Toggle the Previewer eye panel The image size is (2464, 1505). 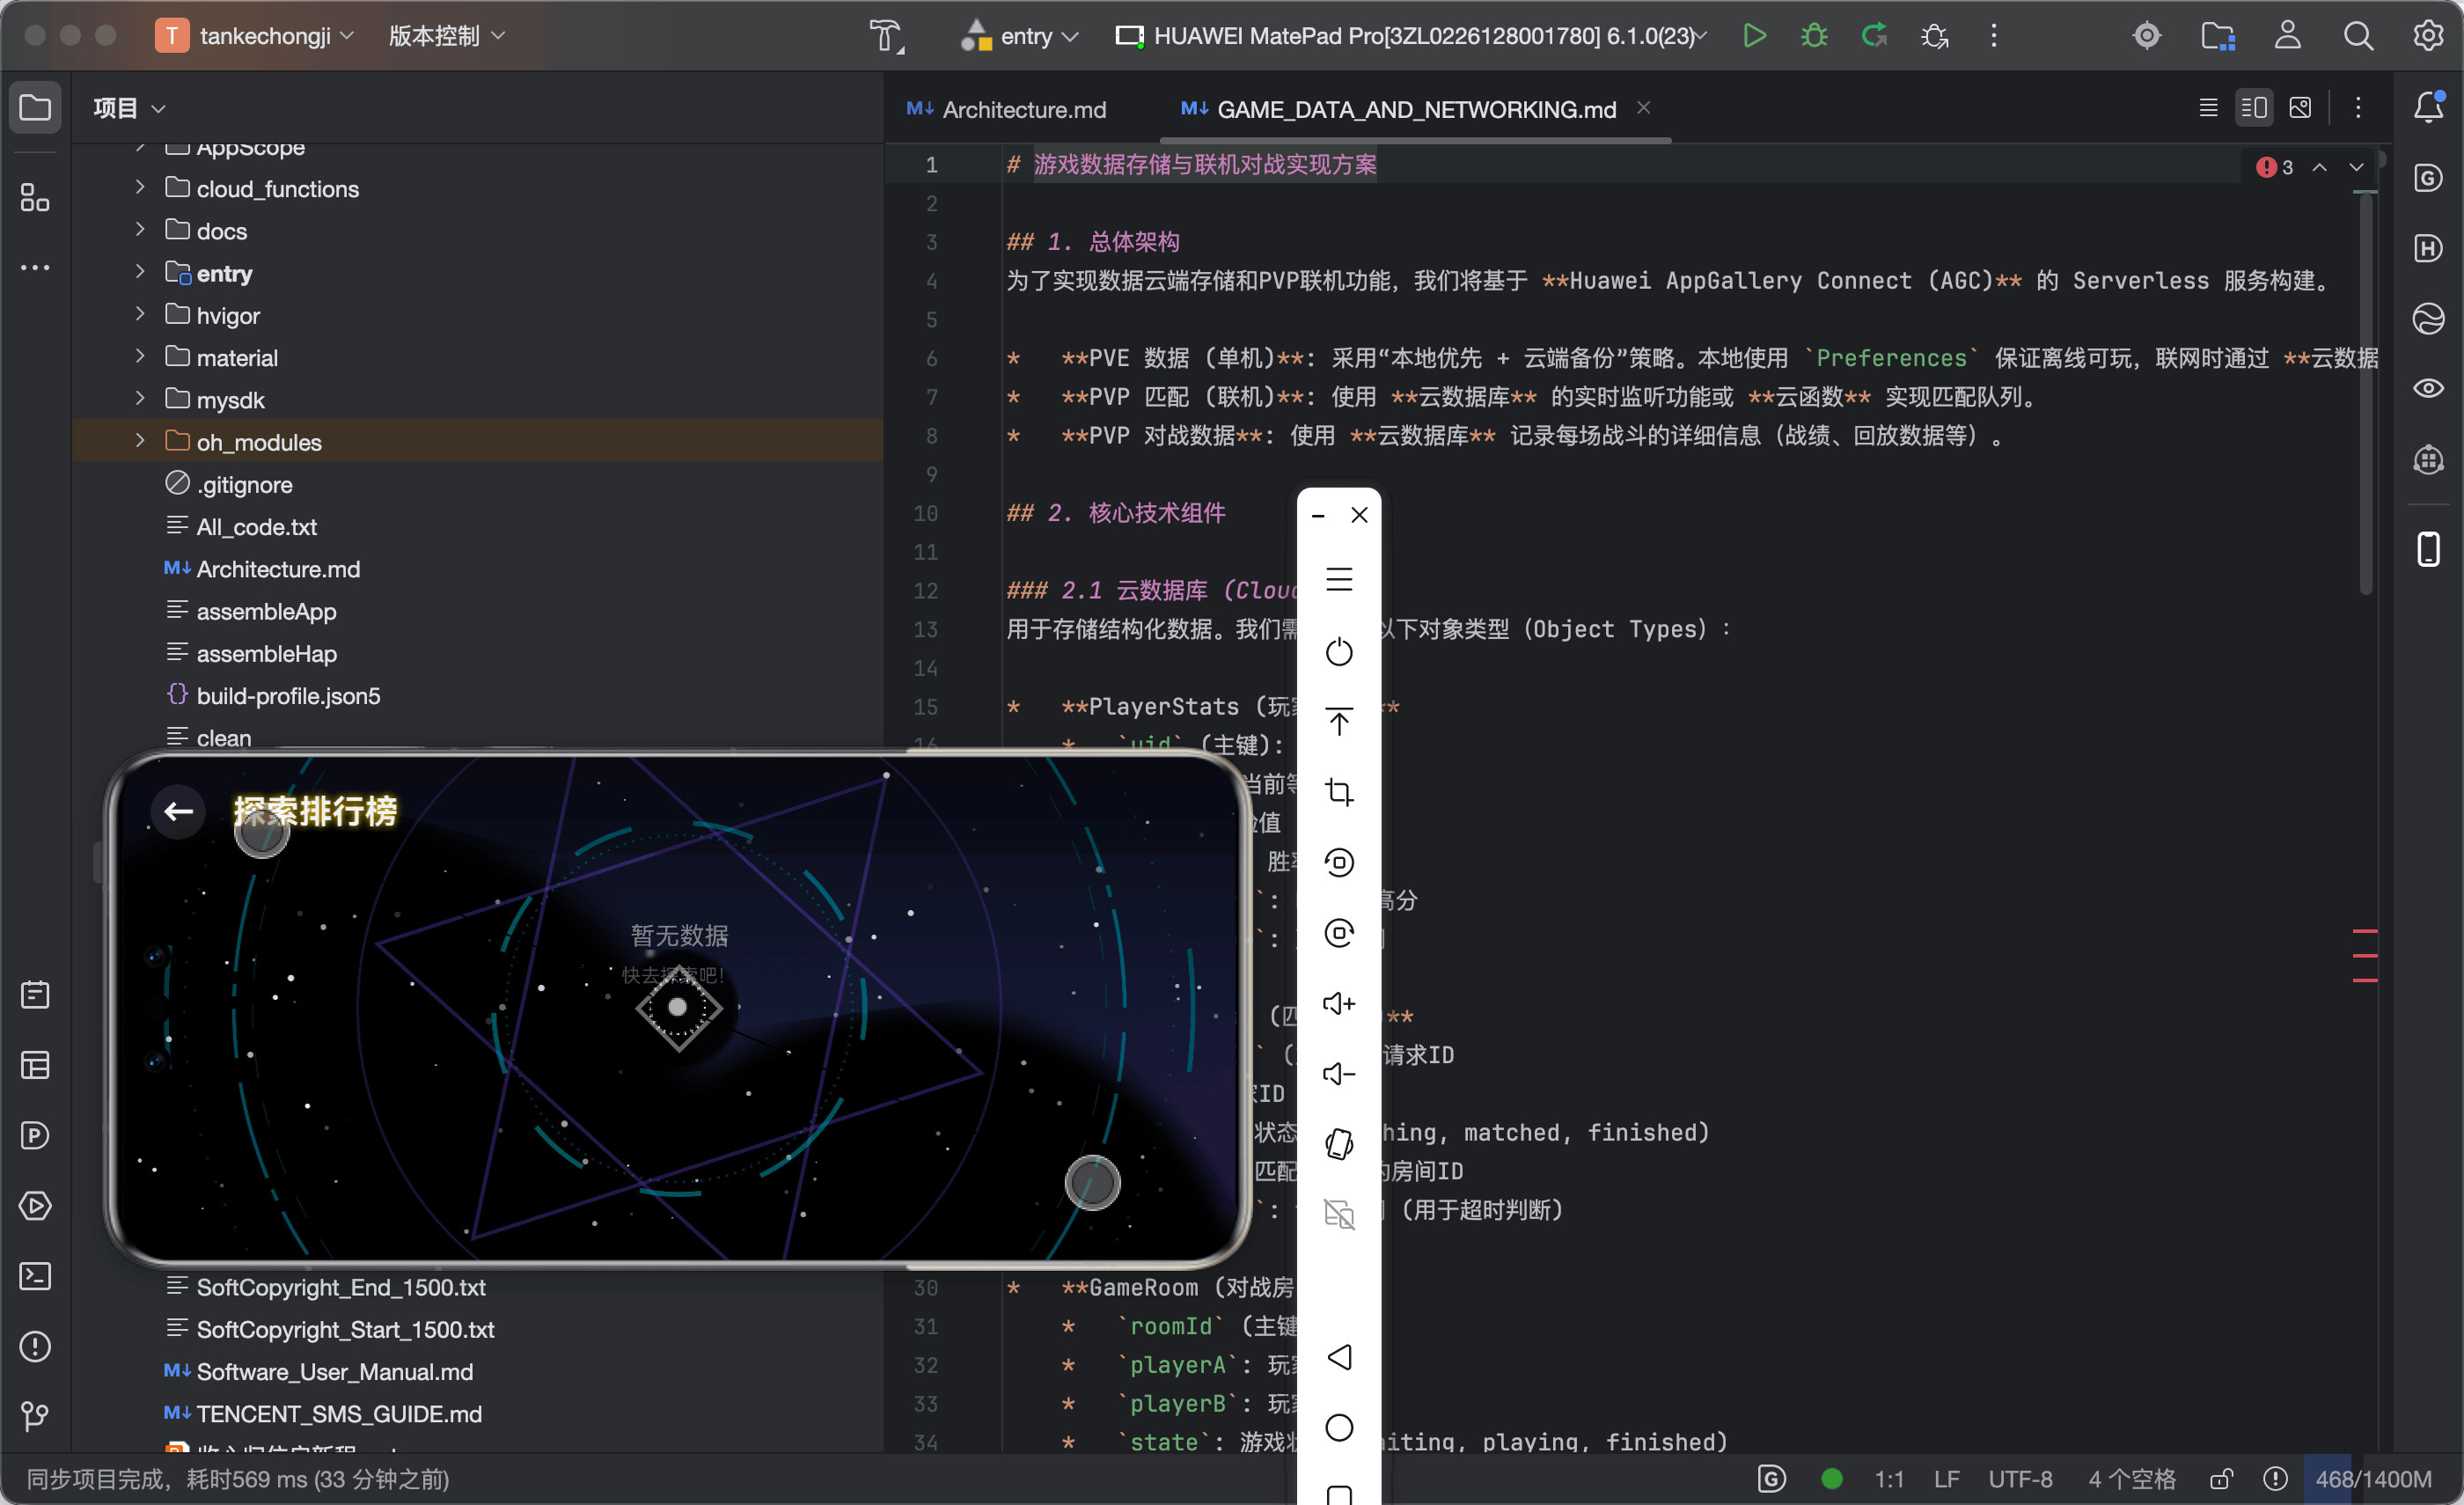point(2428,389)
